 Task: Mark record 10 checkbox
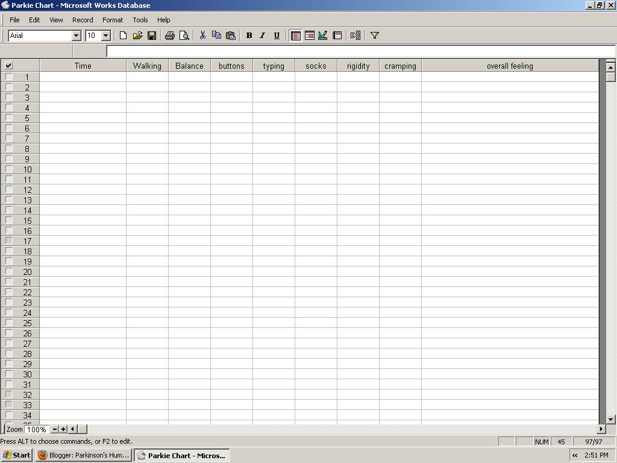8,169
